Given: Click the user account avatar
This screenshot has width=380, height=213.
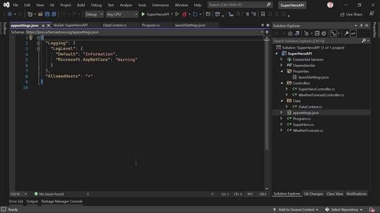Looking at the screenshot, I should click(330, 5).
